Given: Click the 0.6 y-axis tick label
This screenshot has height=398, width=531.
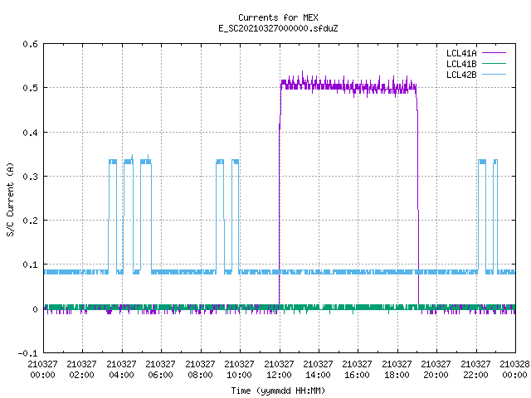Looking at the screenshot, I should [31, 44].
